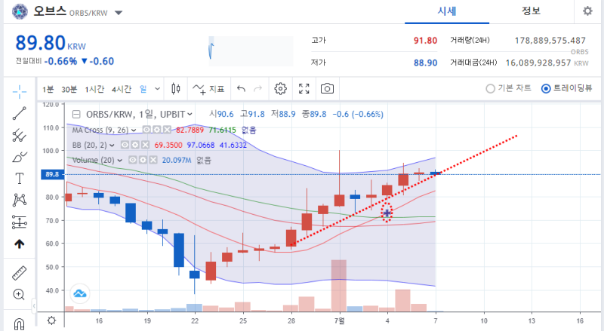Expand Volume indicator options
The width and height of the screenshot is (604, 331).
[x=120, y=160]
